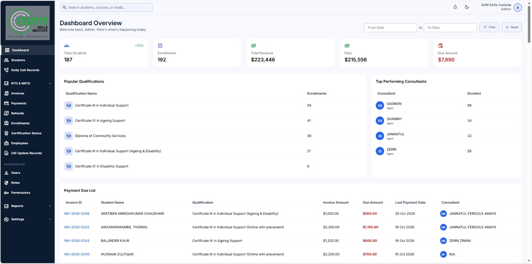532x264 pixels.
Task: Focus the search students field
Action: coord(106,7)
